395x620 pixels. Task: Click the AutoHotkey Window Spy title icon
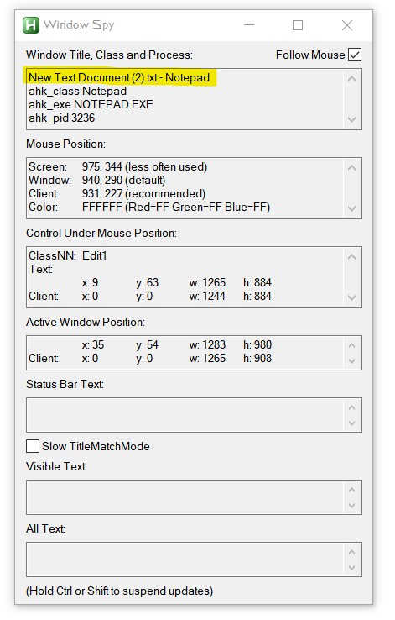click(x=31, y=25)
